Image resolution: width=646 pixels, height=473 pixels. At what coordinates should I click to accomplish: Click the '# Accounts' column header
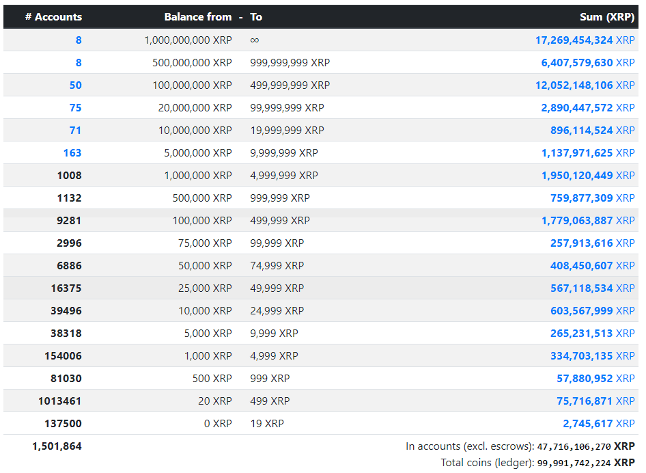click(x=53, y=17)
